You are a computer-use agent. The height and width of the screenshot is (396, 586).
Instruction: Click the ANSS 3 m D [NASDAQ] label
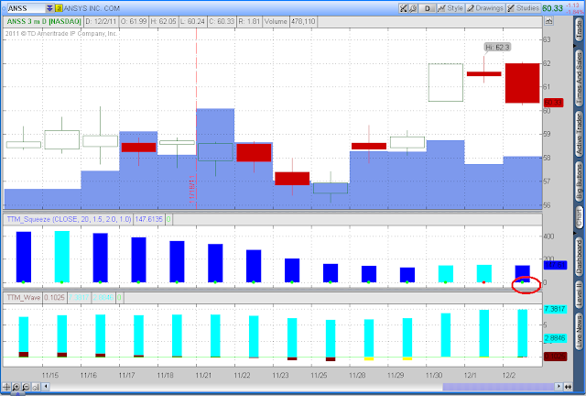[x=44, y=21]
